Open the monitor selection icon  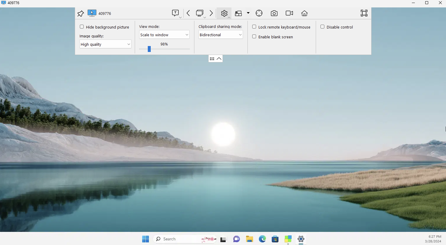point(200,13)
